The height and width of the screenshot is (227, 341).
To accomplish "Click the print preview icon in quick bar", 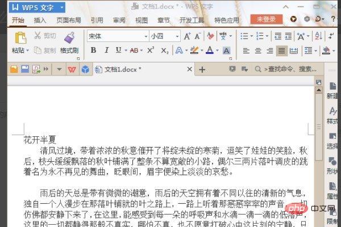I will click(36, 69).
